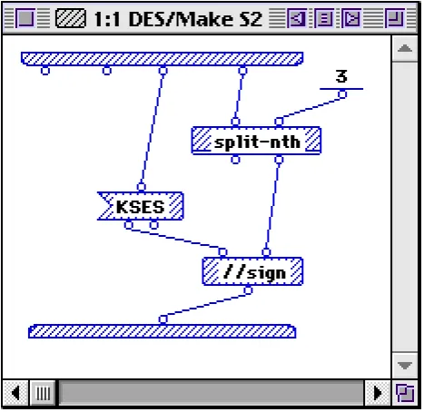Click the KSES input terminal
Viewport: 424px width, 412px height.
(x=142, y=187)
